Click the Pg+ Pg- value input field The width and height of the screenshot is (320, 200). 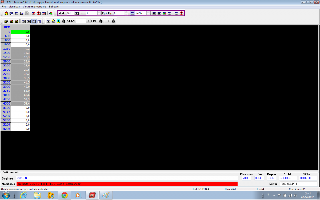click(x=119, y=13)
